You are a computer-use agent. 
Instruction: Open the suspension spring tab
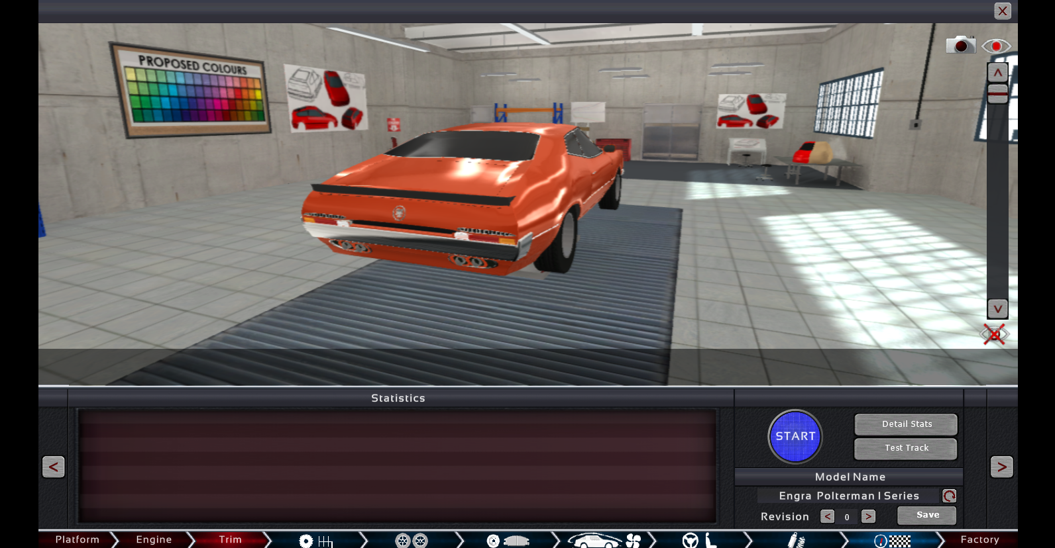pos(796,541)
